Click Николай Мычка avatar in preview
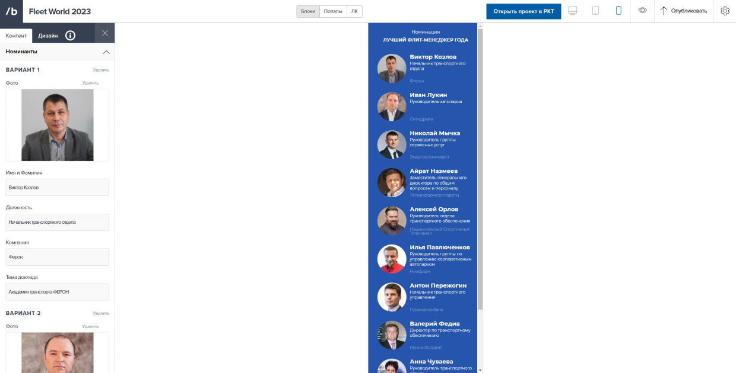The width and height of the screenshot is (736, 373). [392, 144]
